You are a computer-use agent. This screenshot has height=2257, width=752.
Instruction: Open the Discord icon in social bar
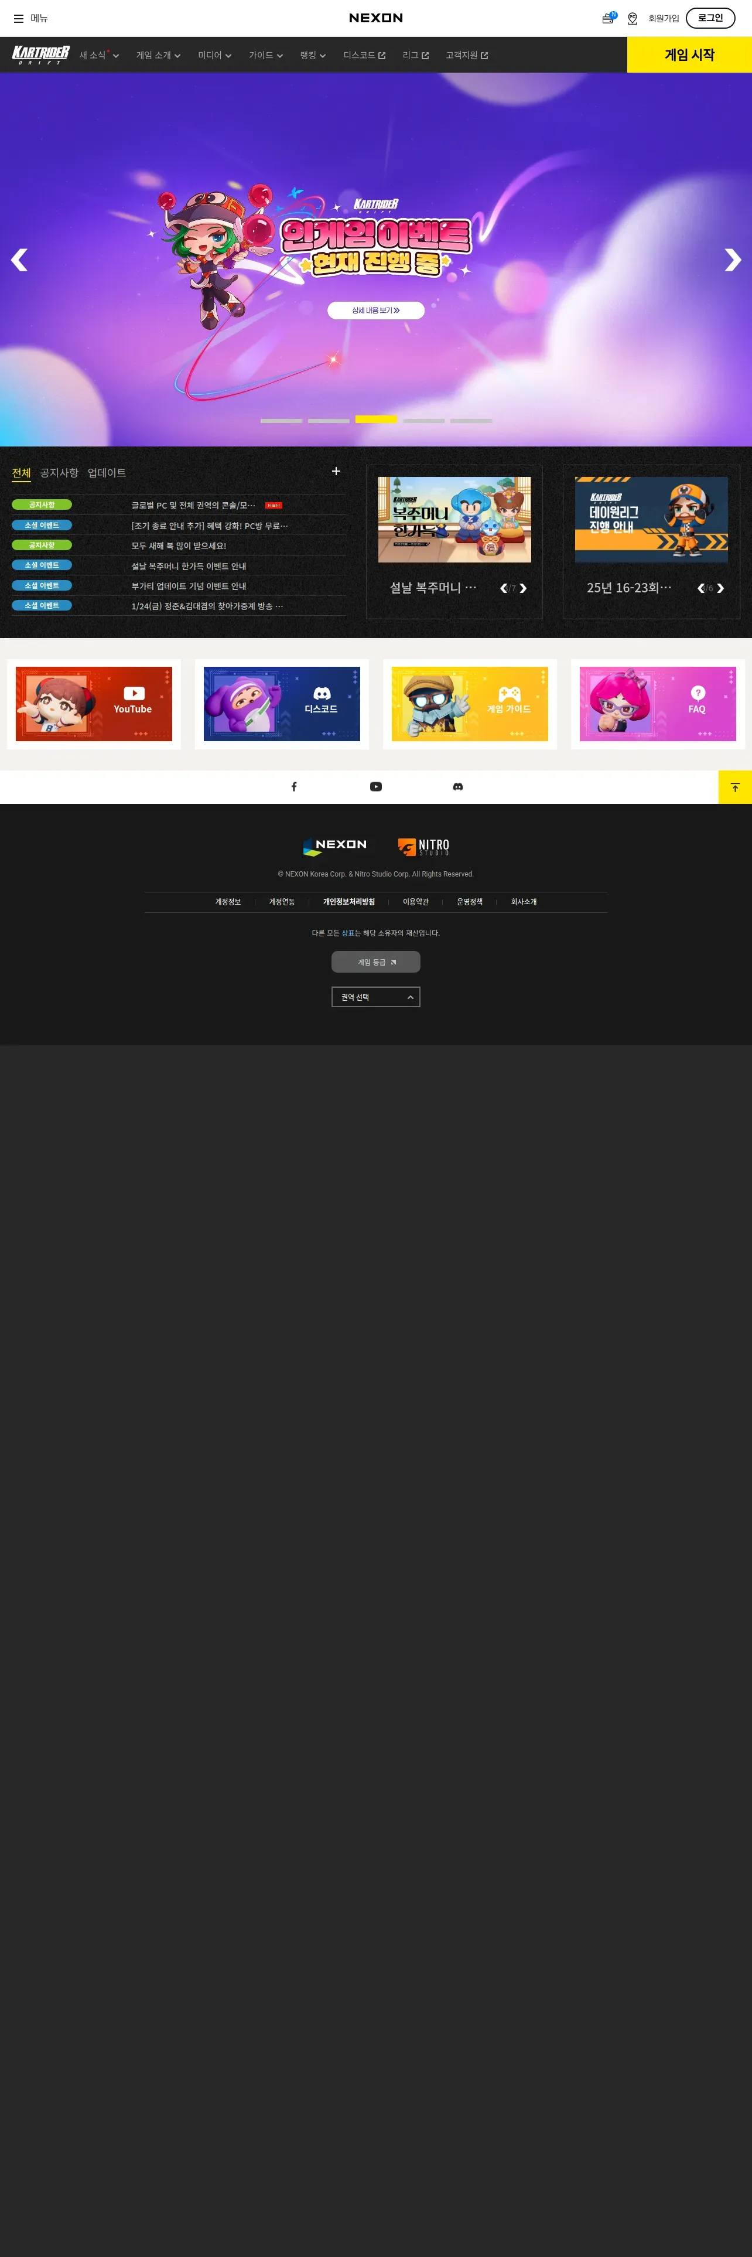point(458,787)
